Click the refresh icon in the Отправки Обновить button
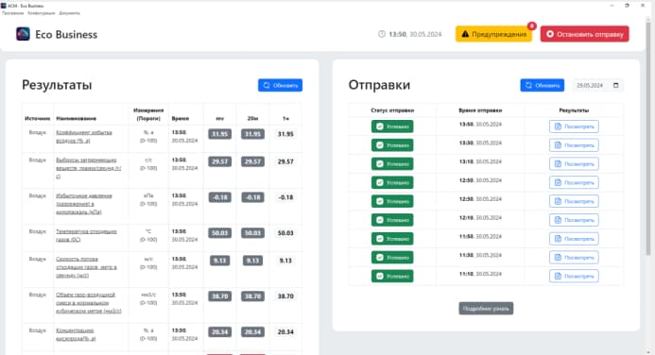 [x=528, y=85]
